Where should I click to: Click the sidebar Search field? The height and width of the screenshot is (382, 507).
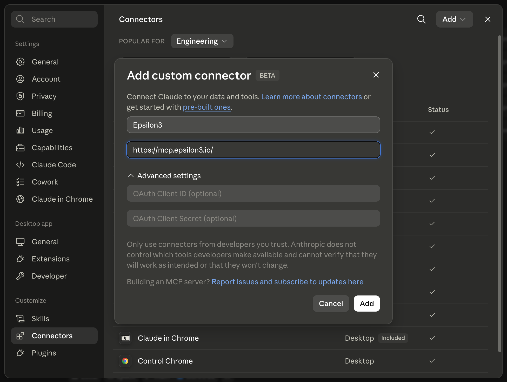pyautogui.click(x=54, y=19)
